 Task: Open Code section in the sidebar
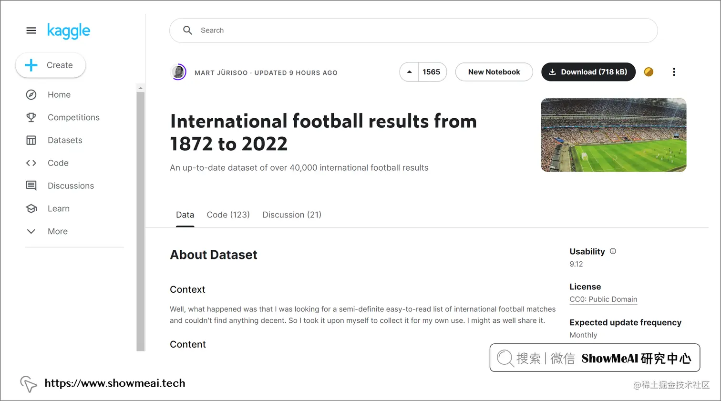58,163
